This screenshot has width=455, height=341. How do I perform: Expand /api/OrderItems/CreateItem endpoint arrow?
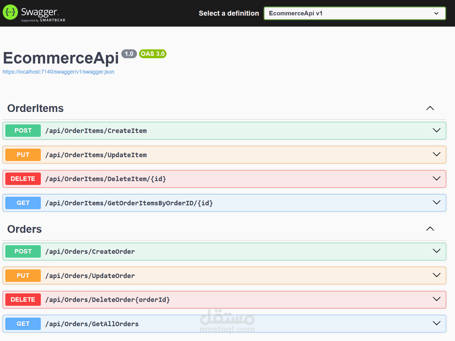[x=437, y=130]
